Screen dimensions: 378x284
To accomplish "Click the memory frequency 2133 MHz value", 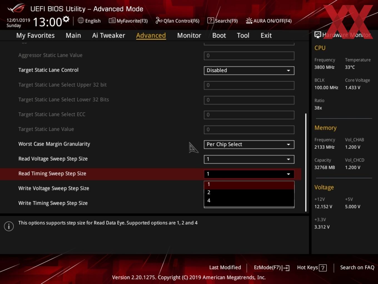I will 324,147.
